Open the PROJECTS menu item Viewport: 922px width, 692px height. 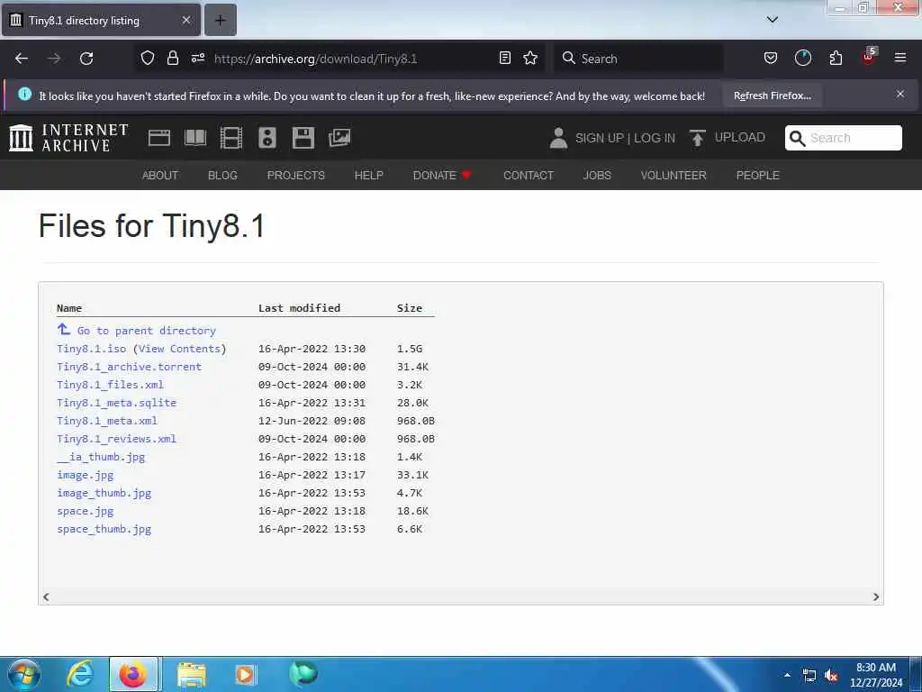pos(295,176)
